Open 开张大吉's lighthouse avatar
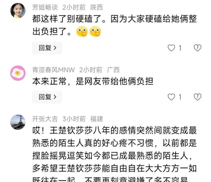211x182 pixels. coord(18,122)
